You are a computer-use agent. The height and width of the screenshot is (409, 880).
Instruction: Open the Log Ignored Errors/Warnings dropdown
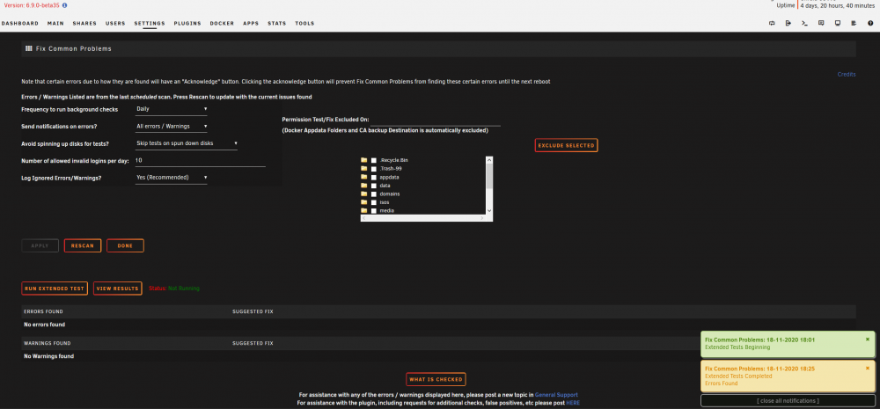tap(172, 178)
